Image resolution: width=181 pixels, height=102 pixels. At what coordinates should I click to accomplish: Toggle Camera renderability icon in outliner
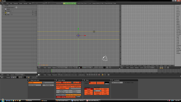click(x=36, y=11)
